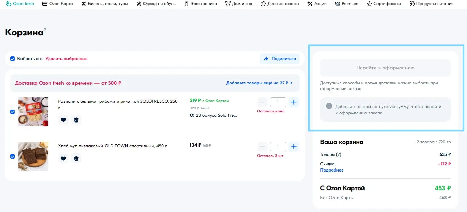The width and height of the screenshot is (467, 212).
Task: Click Добавьте товары ещё на 37 ₽
Action: [x=259, y=83]
